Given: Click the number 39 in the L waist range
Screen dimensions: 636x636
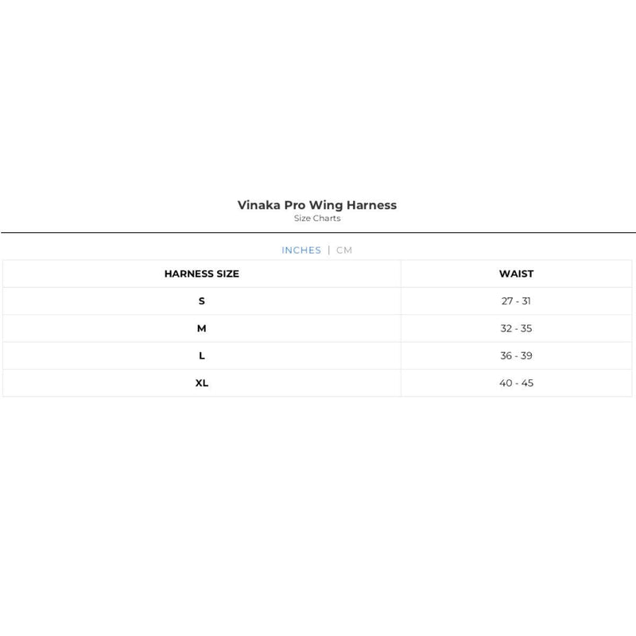Looking at the screenshot, I should click(x=526, y=356).
